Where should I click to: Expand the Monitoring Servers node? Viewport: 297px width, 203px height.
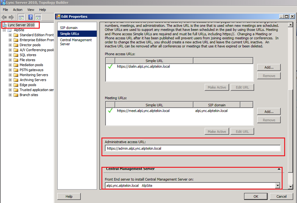pyautogui.click(x=10, y=75)
